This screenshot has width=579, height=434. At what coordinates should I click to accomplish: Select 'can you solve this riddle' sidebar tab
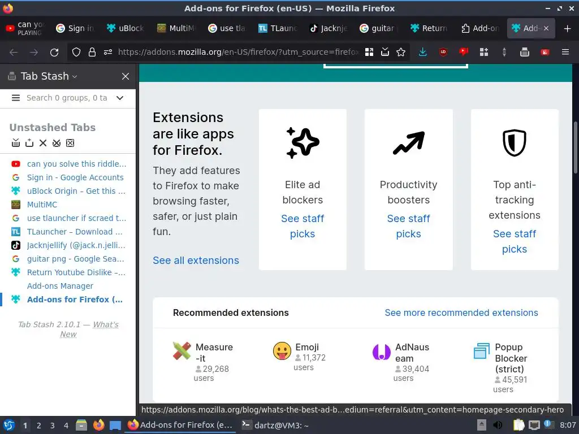click(x=76, y=164)
